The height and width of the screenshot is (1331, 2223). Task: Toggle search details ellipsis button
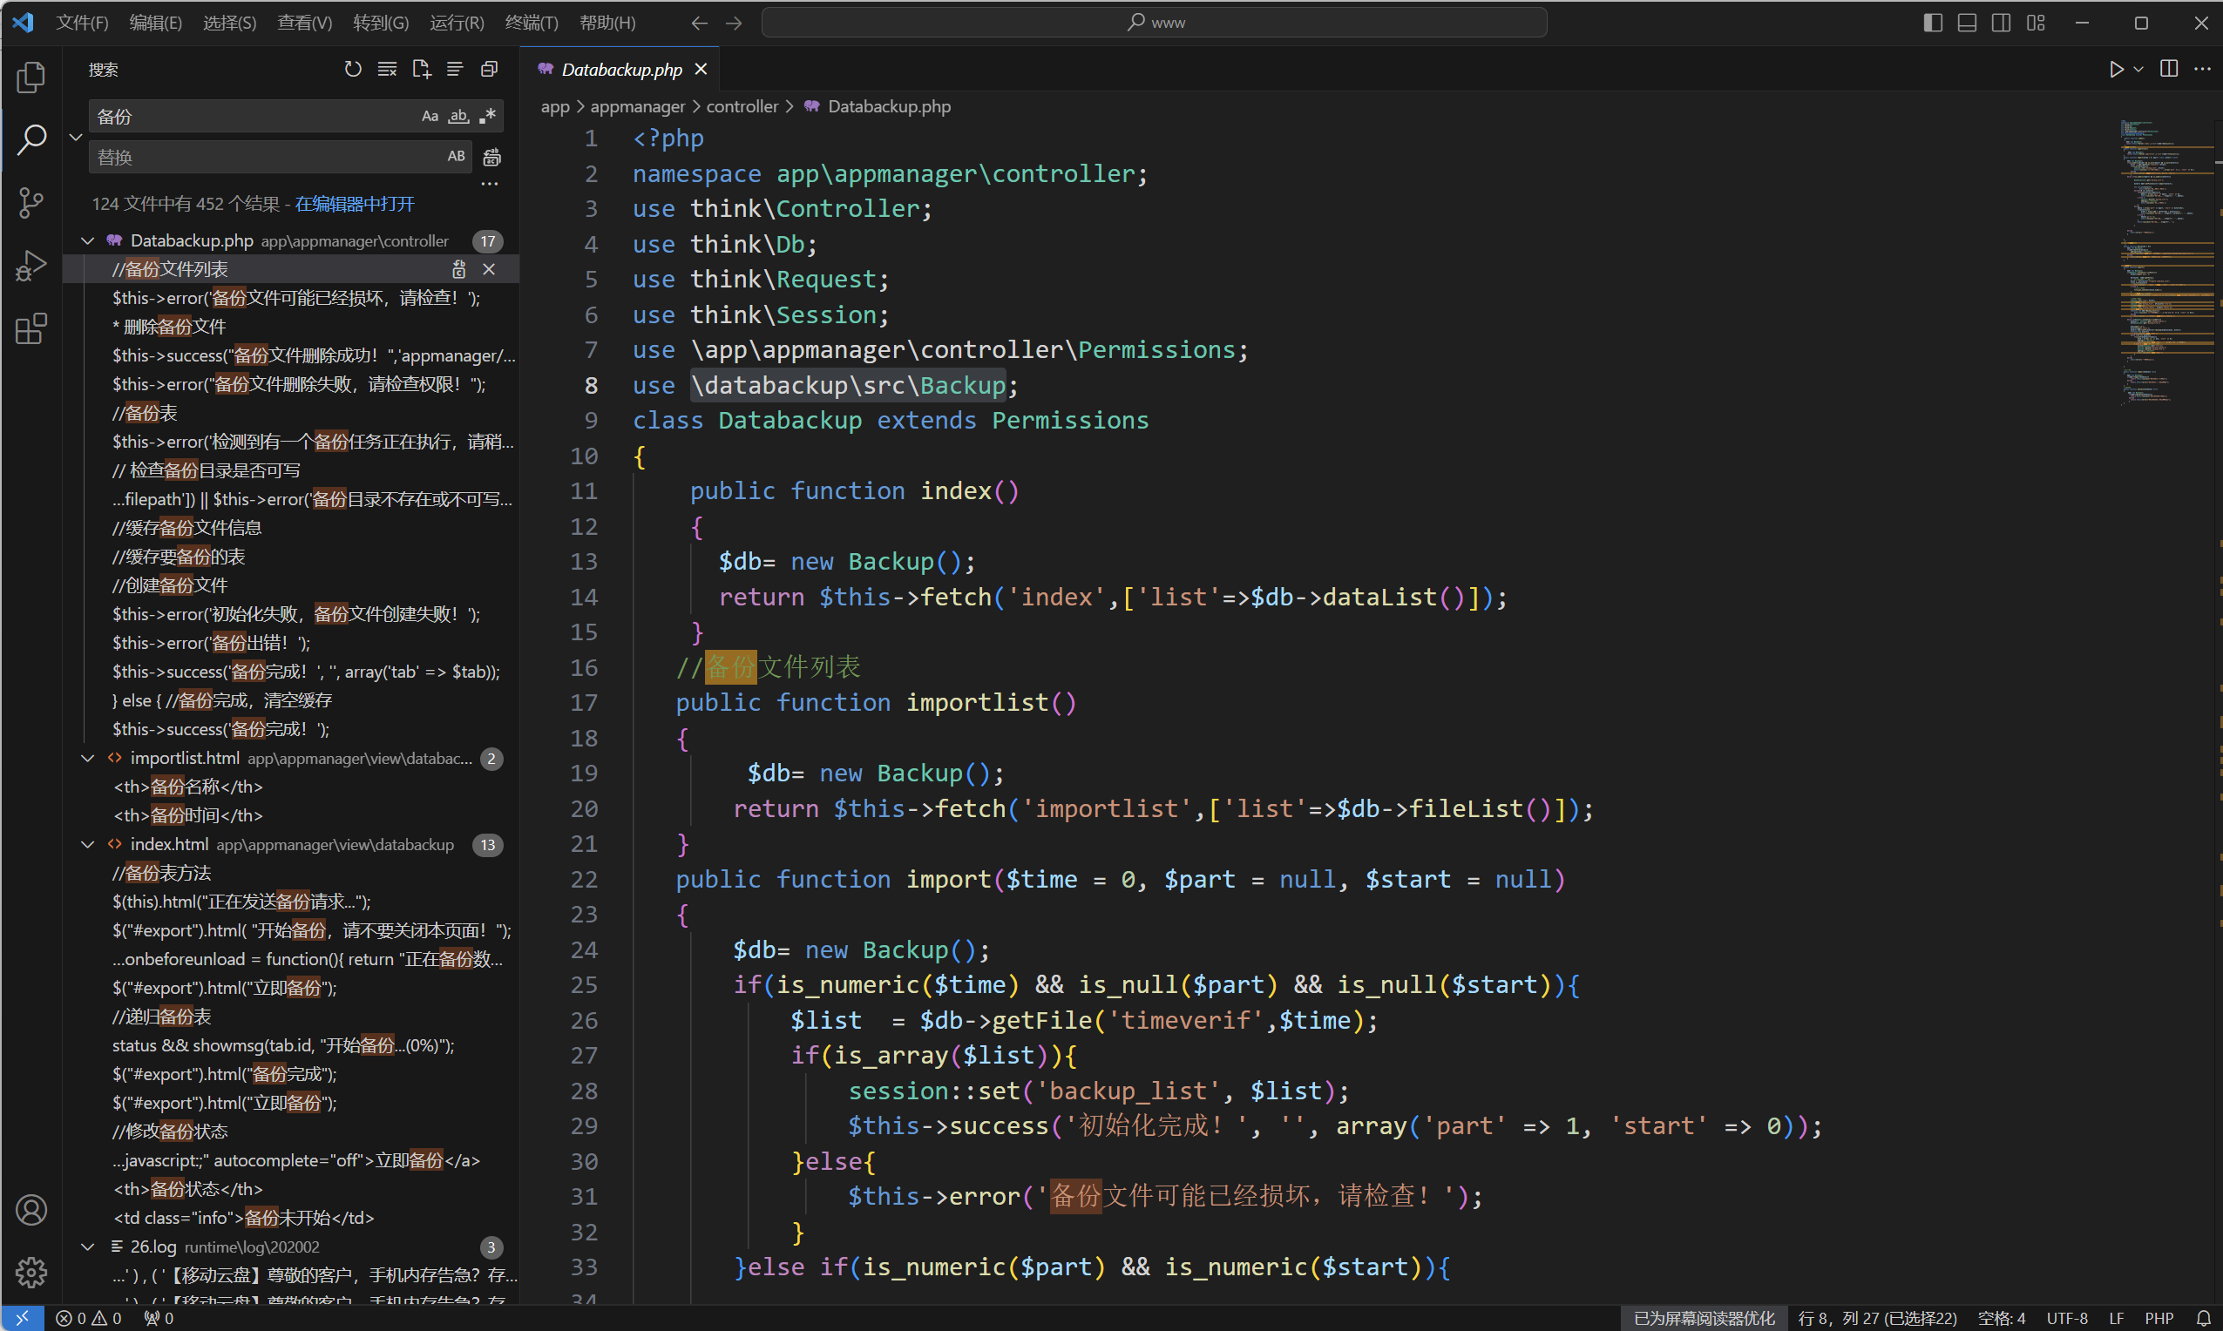[x=489, y=184]
